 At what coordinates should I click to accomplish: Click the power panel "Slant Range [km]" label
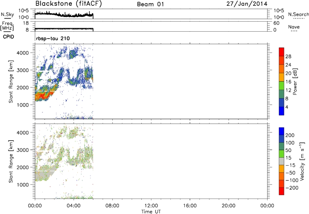(11, 82)
